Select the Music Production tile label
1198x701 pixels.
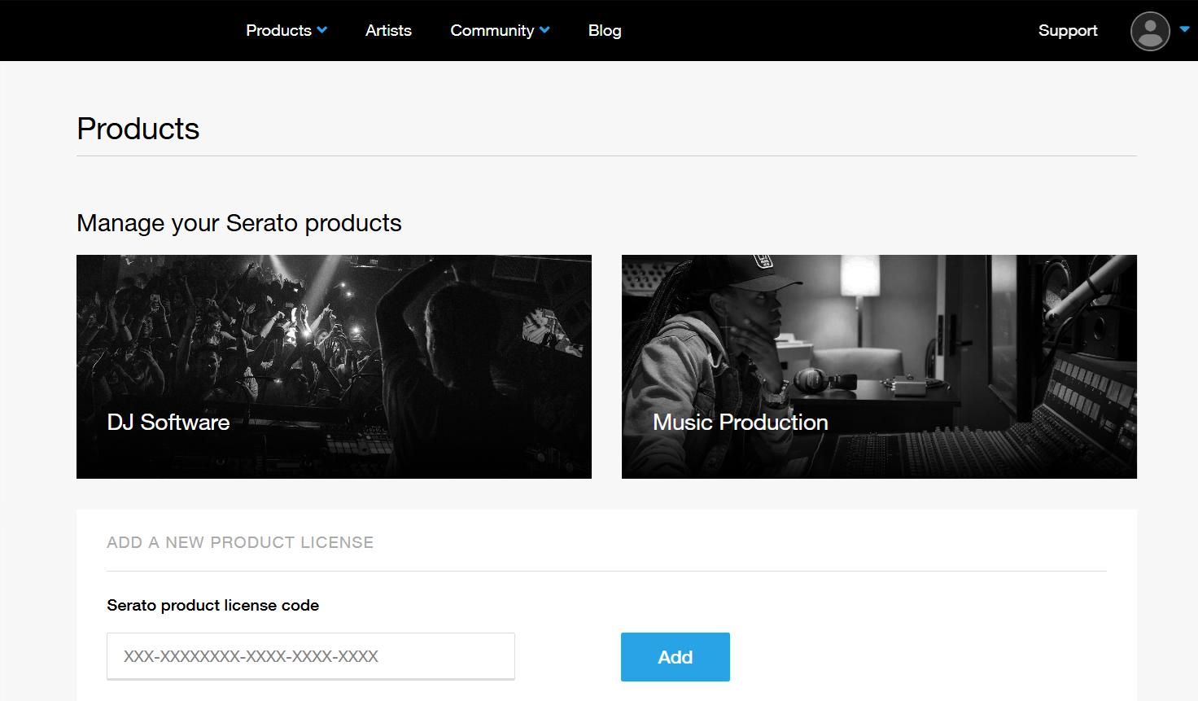pyautogui.click(x=741, y=422)
